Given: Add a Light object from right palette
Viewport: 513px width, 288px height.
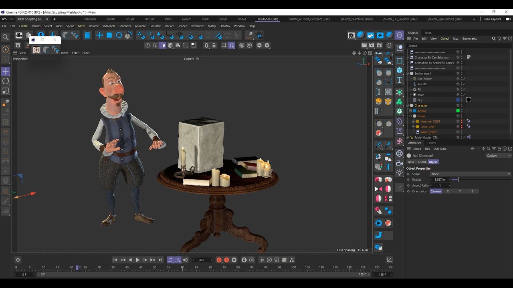Looking at the screenshot, I should [x=400, y=173].
